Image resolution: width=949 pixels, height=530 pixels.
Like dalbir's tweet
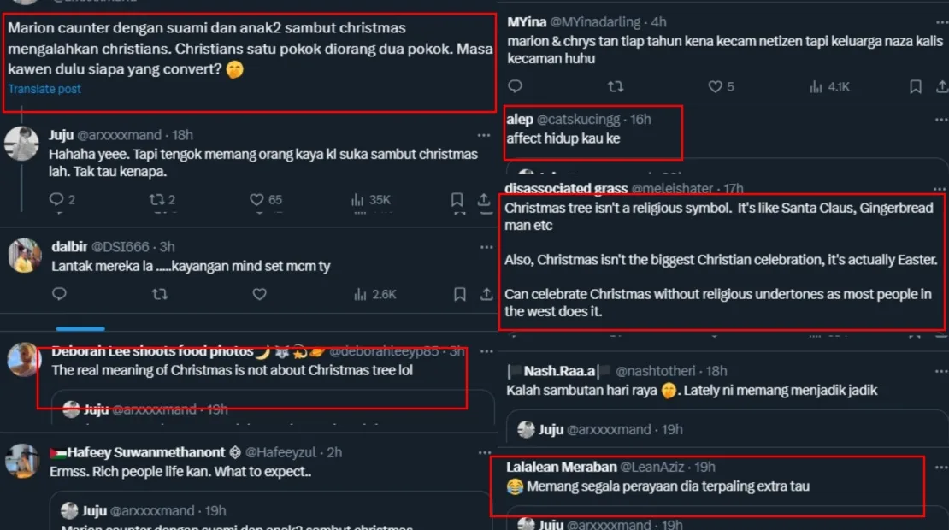(x=259, y=294)
